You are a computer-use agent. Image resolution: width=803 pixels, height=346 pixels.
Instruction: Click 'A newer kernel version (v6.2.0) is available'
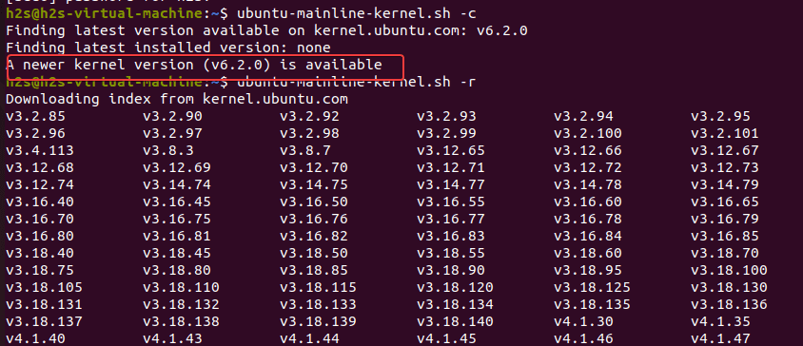[x=194, y=65]
